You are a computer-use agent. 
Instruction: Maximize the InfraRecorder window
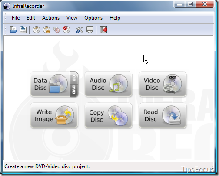190,4
